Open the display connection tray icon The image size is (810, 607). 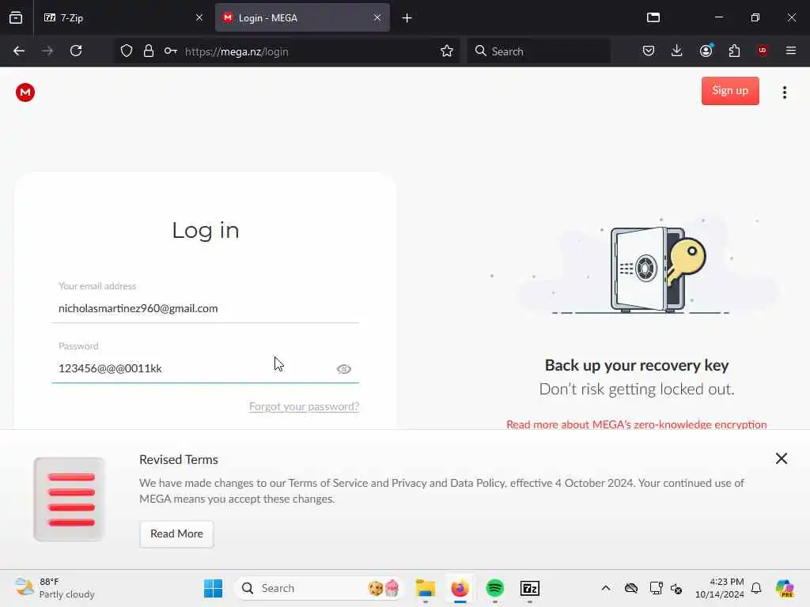pos(656,588)
